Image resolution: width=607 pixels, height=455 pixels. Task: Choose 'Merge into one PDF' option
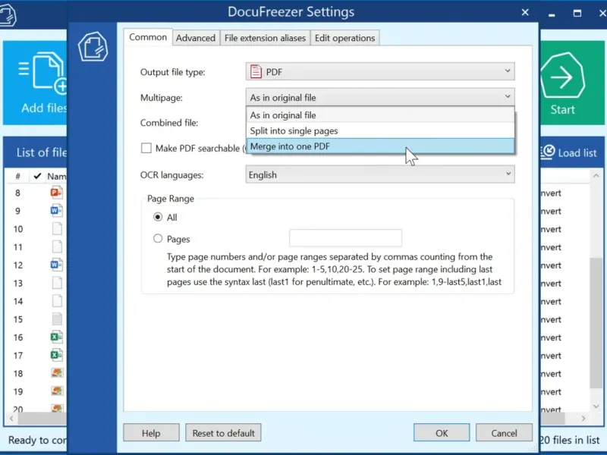pos(380,146)
